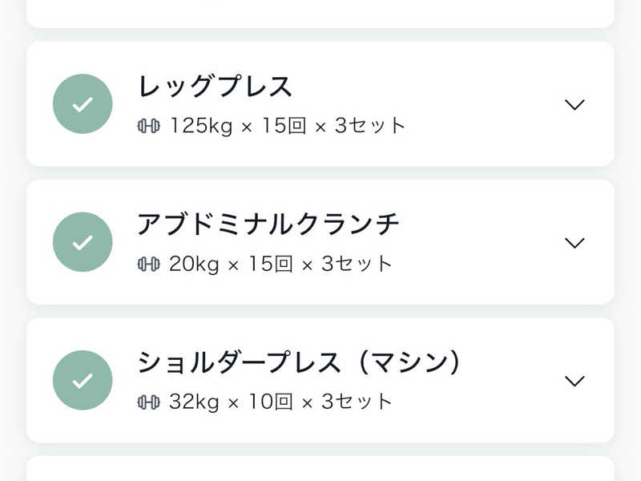Select the アブドミナルクランチ exercise title
641x481 pixels.
tap(268, 224)
